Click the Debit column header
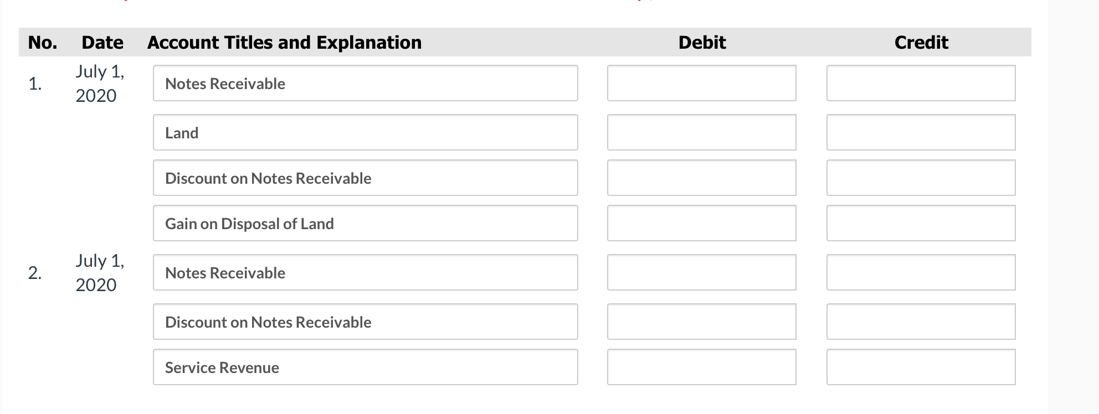Screen dimensions: 1099x414 pos(701,42)
